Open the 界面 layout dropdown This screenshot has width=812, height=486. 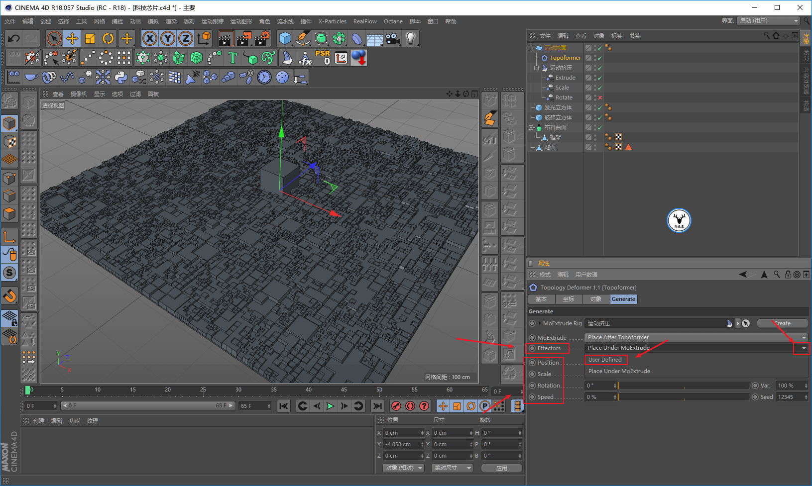click(x=769, y=21)
